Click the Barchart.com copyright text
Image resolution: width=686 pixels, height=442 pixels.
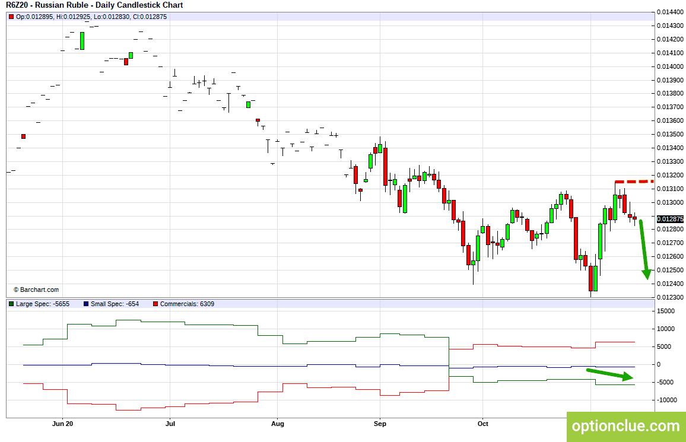pyautogui.click(x=36, y=290)
